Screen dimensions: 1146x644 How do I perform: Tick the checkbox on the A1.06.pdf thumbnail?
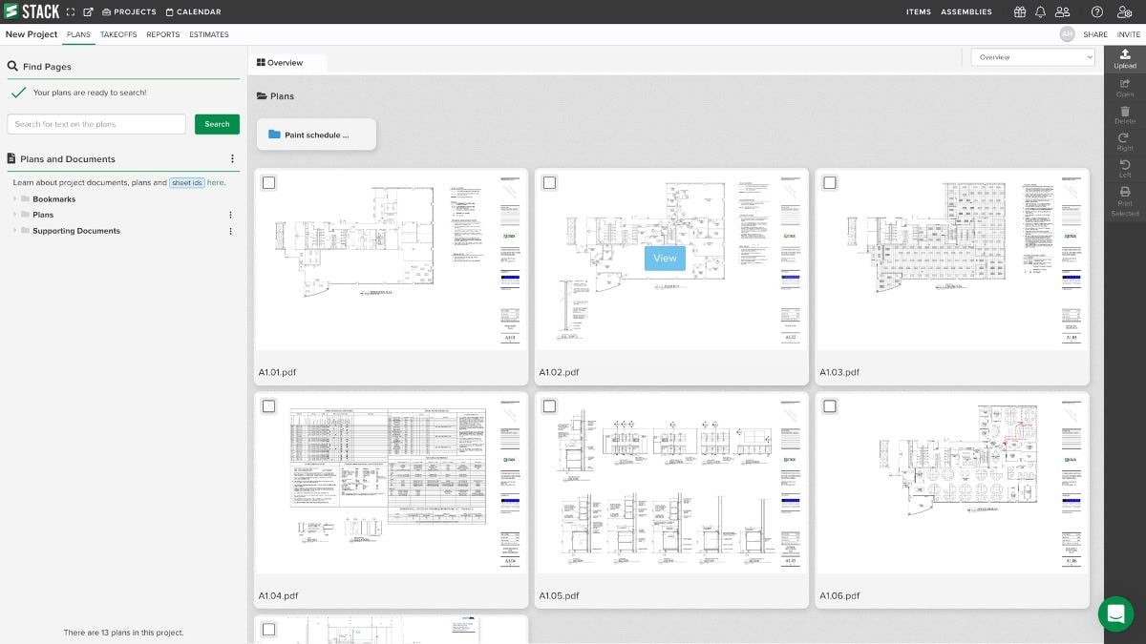tap(830, 405)
